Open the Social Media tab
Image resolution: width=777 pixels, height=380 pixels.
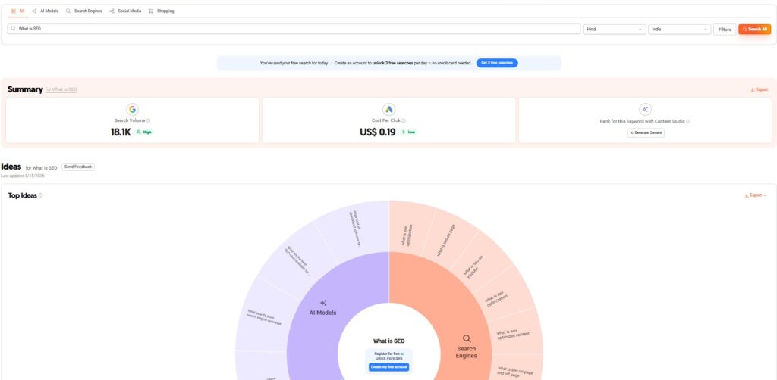tap(125, 11)
